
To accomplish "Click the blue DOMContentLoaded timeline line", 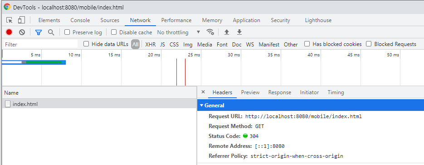I will point(176,72).
